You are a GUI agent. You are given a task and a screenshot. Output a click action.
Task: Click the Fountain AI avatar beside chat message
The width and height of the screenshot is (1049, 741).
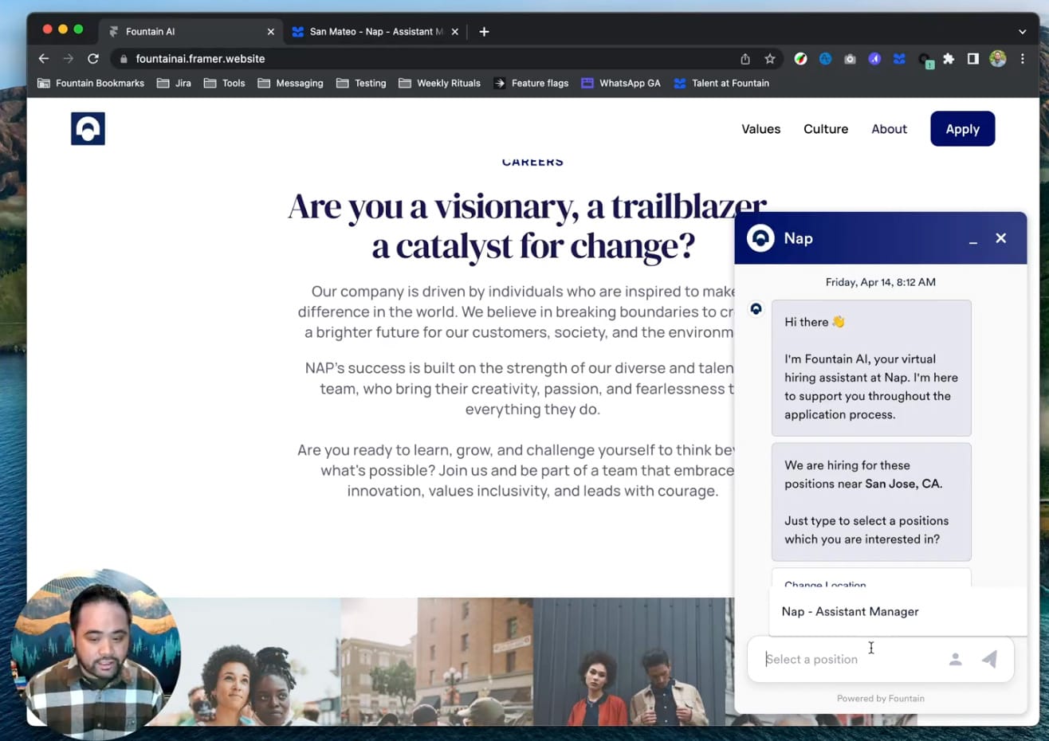[x=756, y=309]
